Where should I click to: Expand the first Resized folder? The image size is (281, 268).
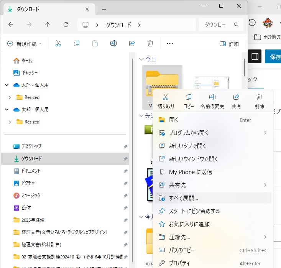pyautogui.click(x=10, y=97)
